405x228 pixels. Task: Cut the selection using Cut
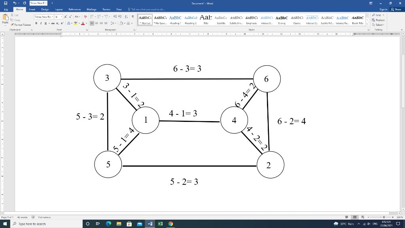point(15,15)
